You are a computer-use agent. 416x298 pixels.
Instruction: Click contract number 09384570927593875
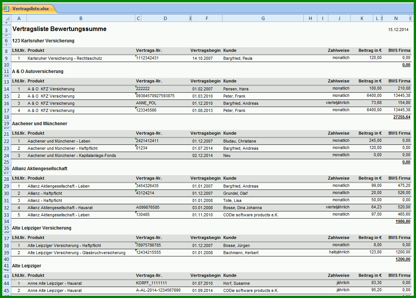(x=155, y=96)
